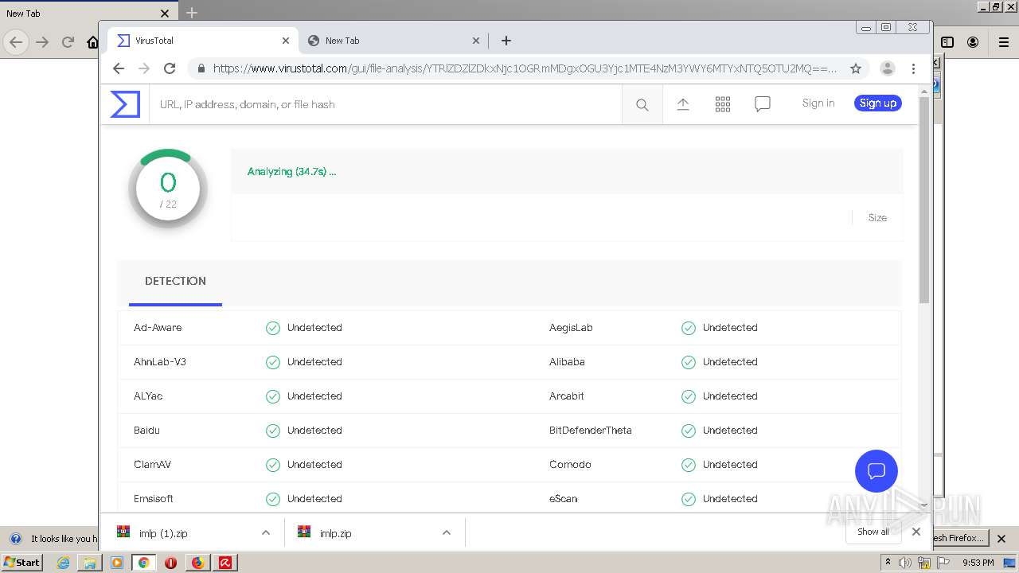Go back in the Chrome window
Viewport: 1019px width, 573px height.
pyautogui.click(x=119, y=68)
